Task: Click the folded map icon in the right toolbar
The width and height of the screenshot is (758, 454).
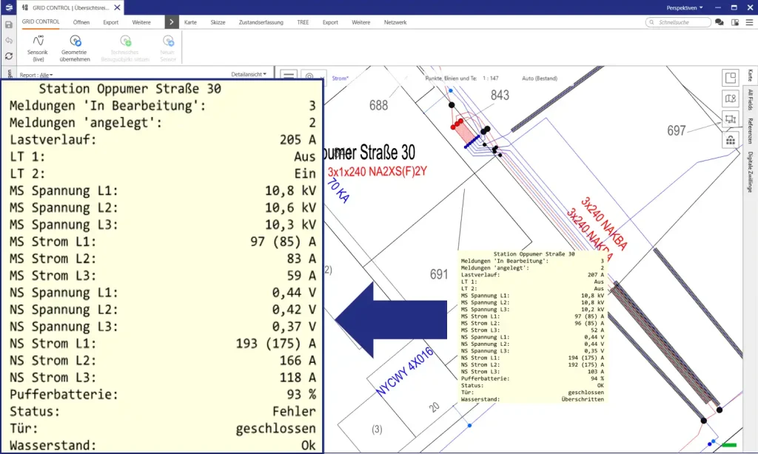Action: [729, 97]
